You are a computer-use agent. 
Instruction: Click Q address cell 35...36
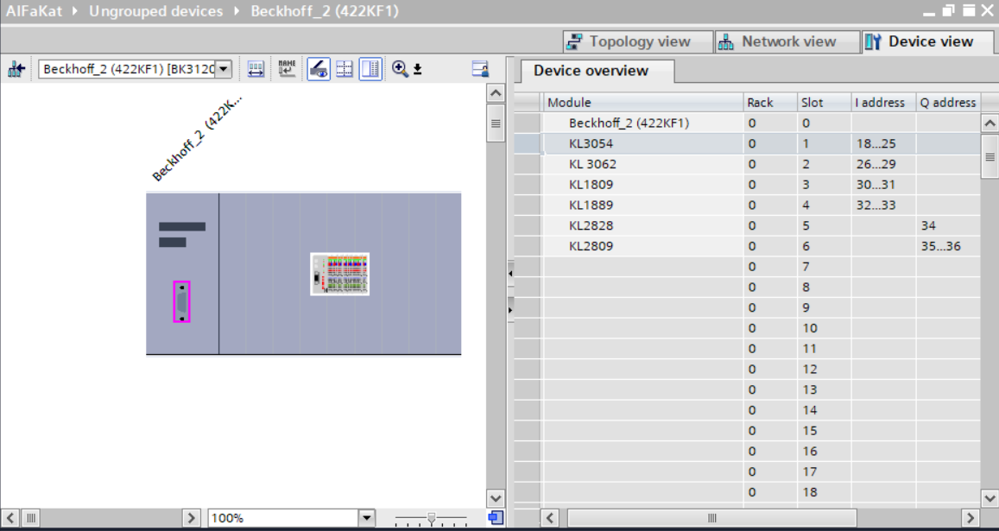pyautogui.click(x=948, y=245)
